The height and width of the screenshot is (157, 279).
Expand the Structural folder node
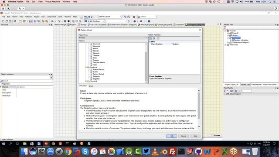(85, 81)
